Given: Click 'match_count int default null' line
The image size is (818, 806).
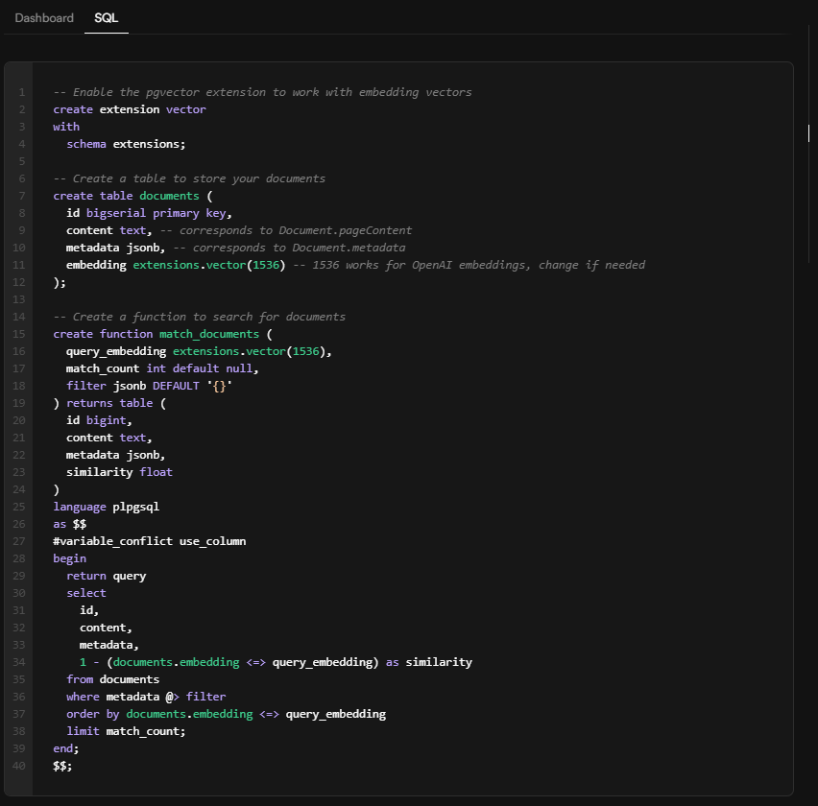Looking at the screenshot, I should (161, 368).
